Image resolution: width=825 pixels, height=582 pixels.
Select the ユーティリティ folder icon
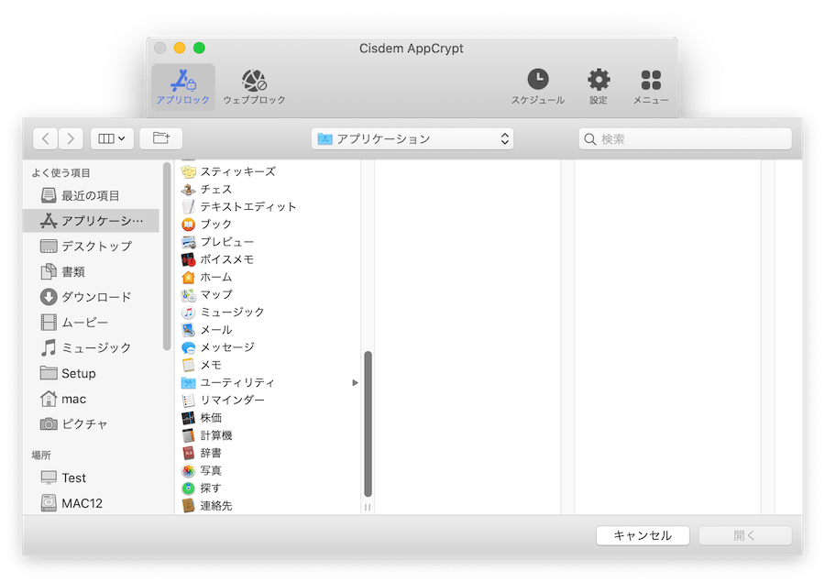pos(188,382)
